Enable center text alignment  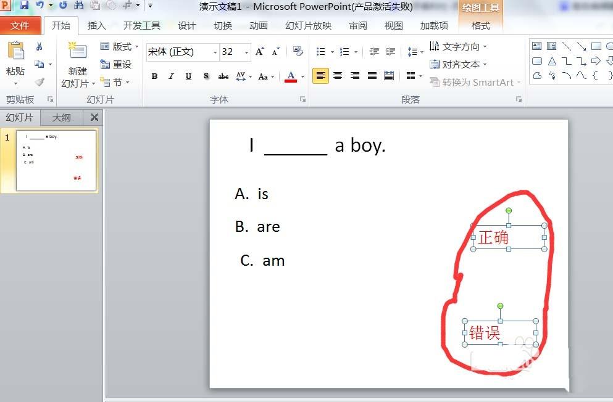337,75
